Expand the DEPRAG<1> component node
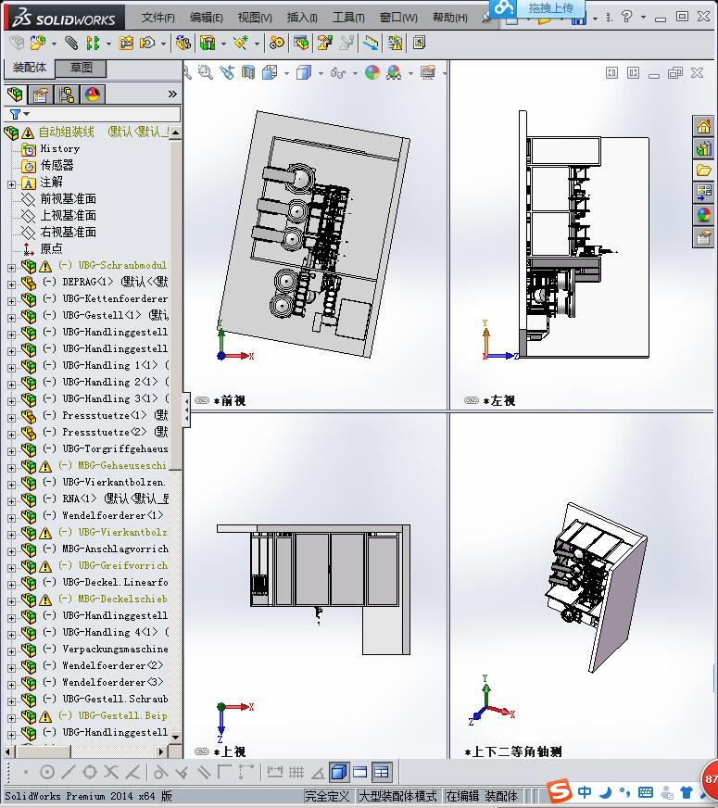The height and width of the screenshot is (808, 718). coord(11,284)
